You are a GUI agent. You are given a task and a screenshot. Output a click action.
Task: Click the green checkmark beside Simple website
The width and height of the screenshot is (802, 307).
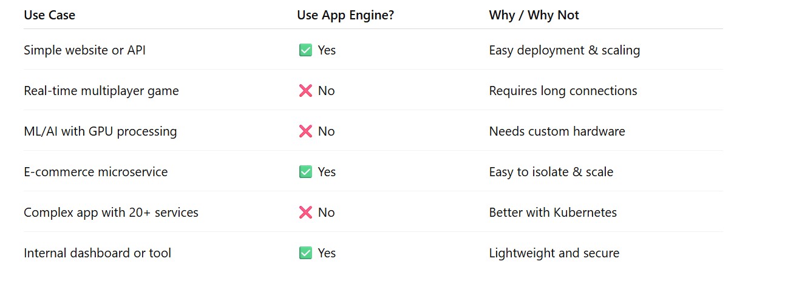coord(305,50)
